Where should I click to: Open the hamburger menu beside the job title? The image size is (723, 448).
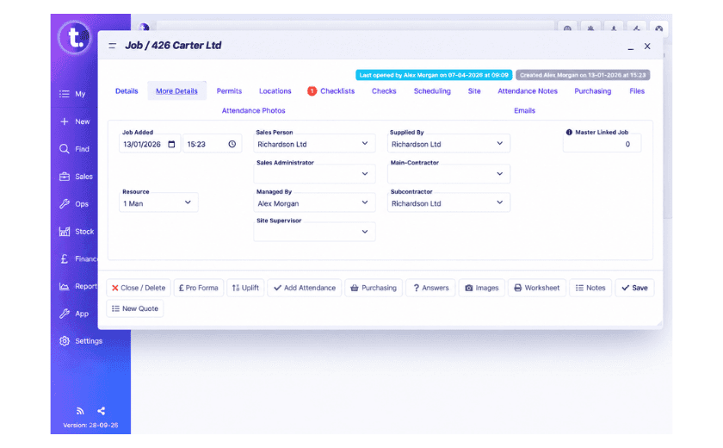coord(112,46)
